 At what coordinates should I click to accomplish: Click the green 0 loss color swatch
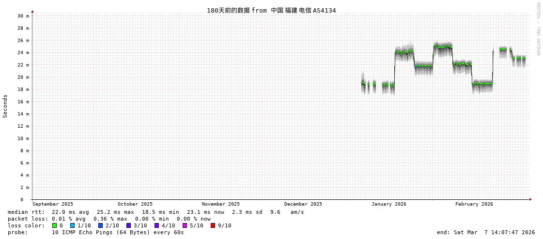pyautogui.click(x=54, y=225)
